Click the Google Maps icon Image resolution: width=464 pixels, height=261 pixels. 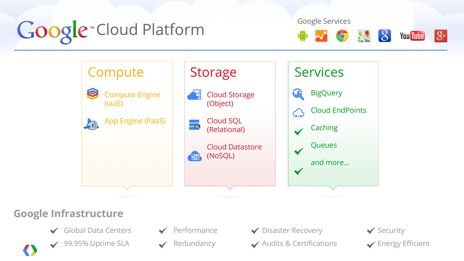coord(364,36)
